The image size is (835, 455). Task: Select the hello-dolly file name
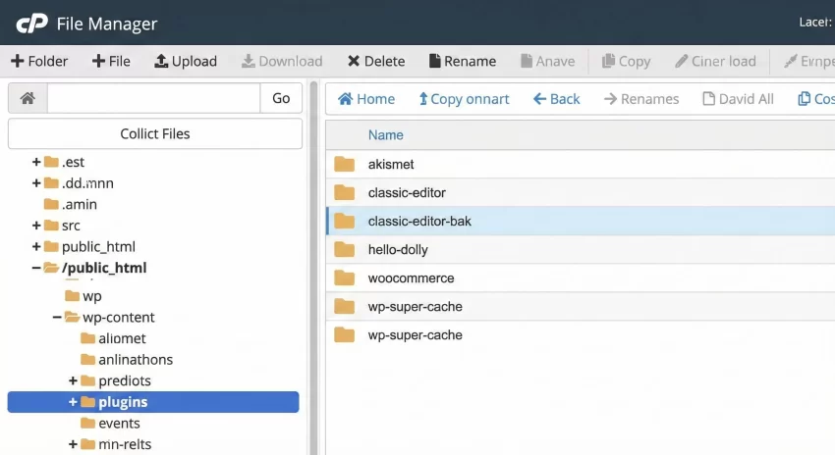[x=398, y=250]
